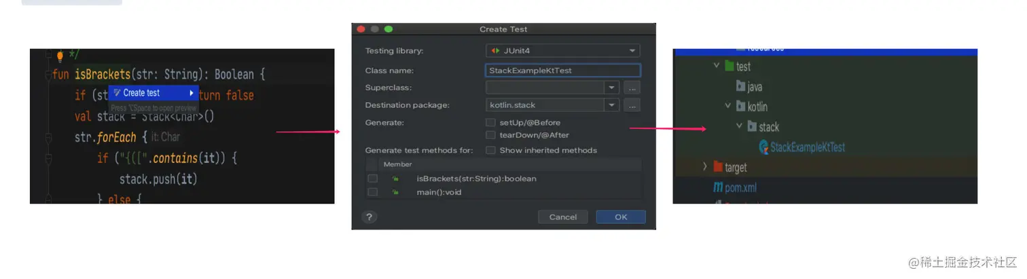The width and height of the screenshot is (1027, 279).
Task: Click the java folder icon
Action: [741, 87]
